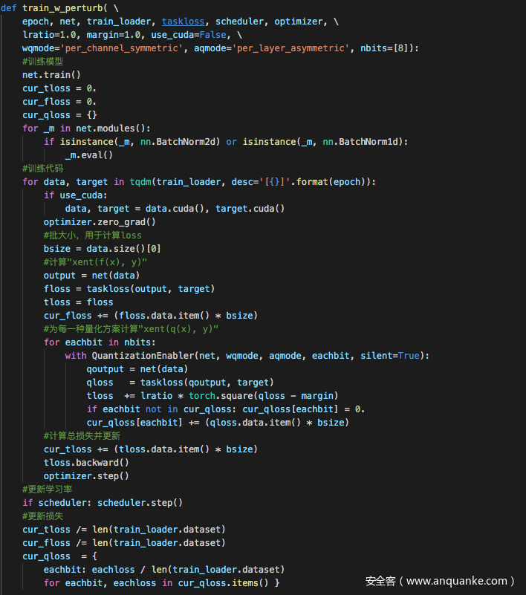Click the 'tloss.backward()' line

pyautogui.click(x=86, y=463)
